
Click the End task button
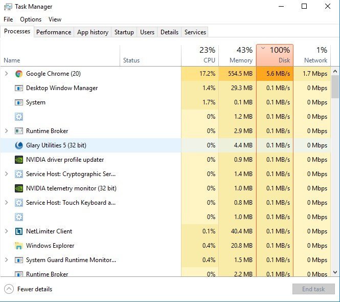pos(313,289)
